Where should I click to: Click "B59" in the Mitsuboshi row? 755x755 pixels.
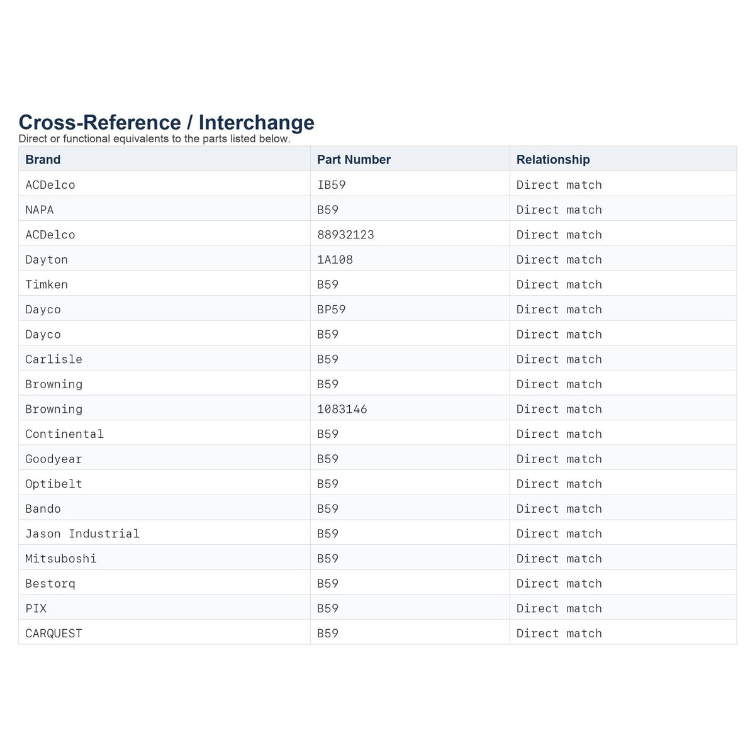tap(328, 559)
